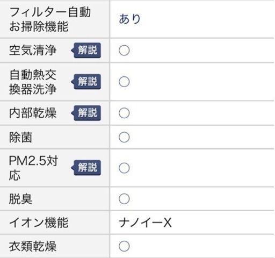275x258 pixels.
Task: Click the あり link for filter cleaning
Action: pos(129,19)
